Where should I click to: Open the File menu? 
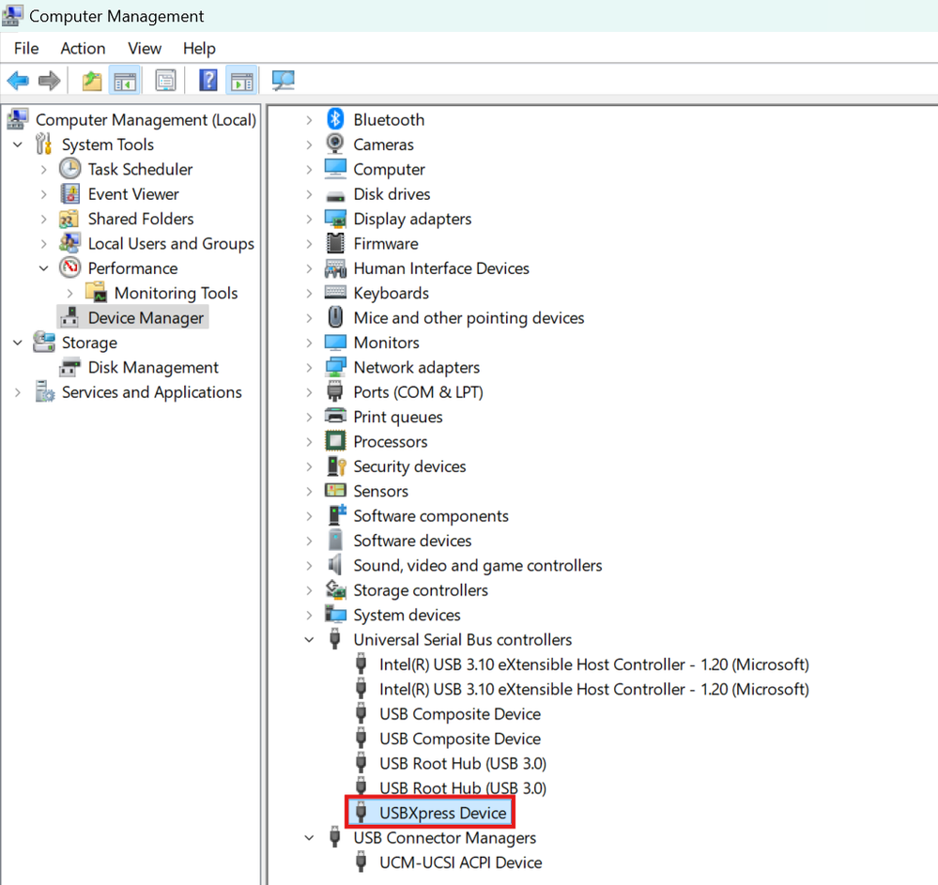(25, 48)
